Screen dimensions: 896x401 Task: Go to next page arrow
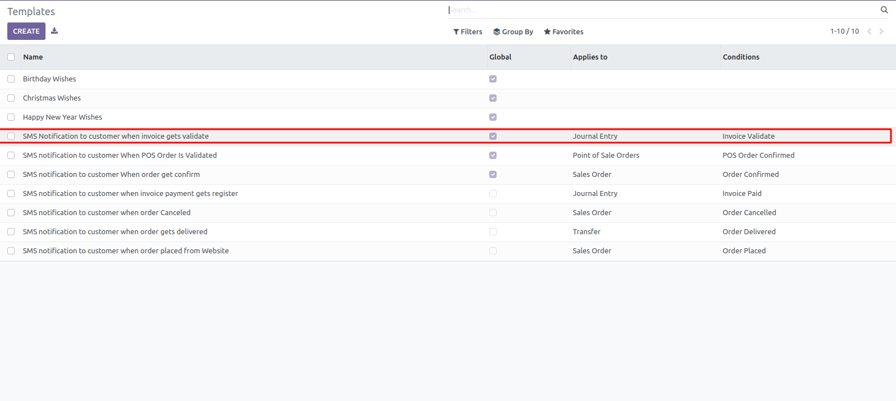tap(881, 31)
